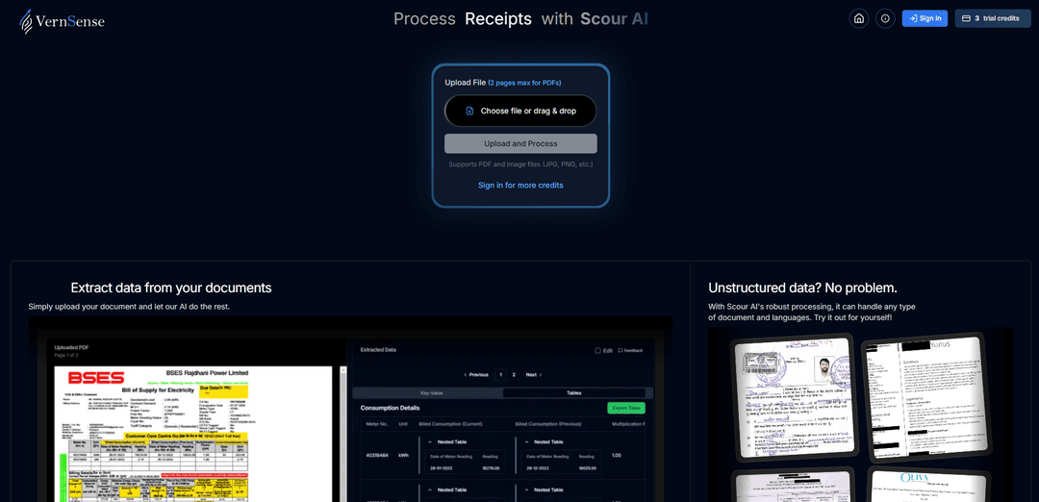Open the home page via house icon
The width and height of the screenshot is (1039, 502).
click(x=859, y=18)
